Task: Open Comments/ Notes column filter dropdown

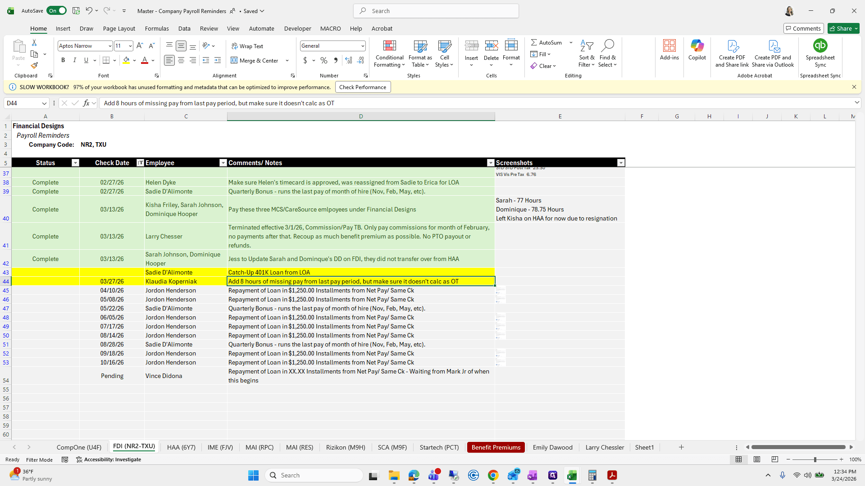Action: click(490, 163)
